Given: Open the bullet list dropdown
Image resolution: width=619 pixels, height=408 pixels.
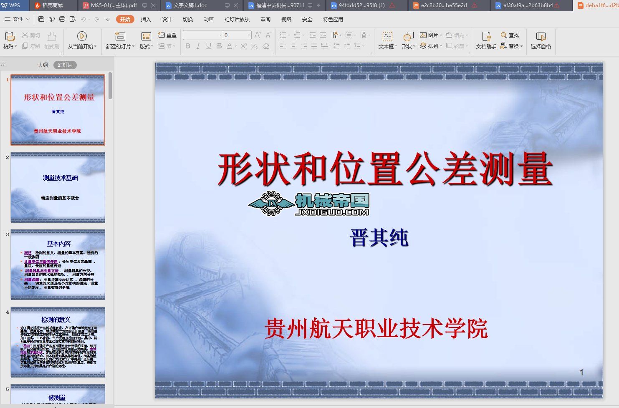Looking at the screenshot, I should [x=289, y=35].
